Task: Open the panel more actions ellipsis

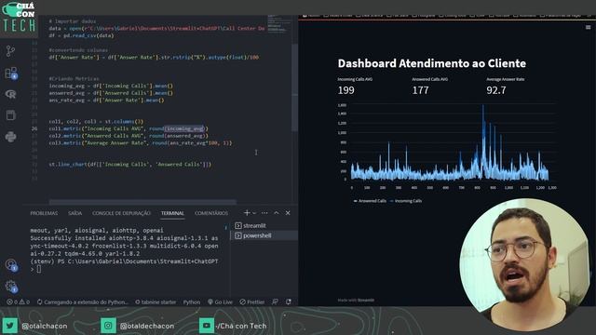Action: click(x=264, y=213)
